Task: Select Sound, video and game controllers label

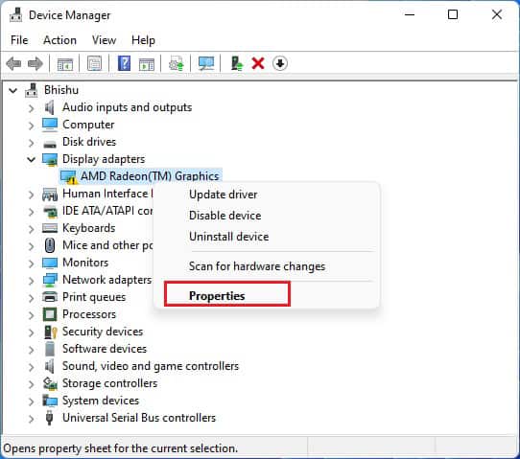Action: [x=151, y=366]
